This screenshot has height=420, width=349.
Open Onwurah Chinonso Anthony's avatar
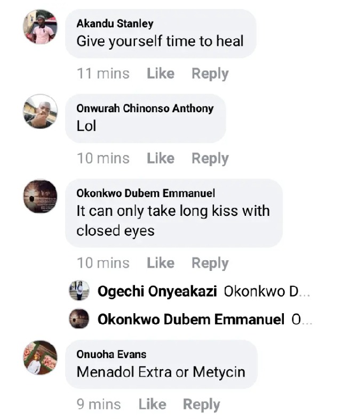tap(40, 112)
